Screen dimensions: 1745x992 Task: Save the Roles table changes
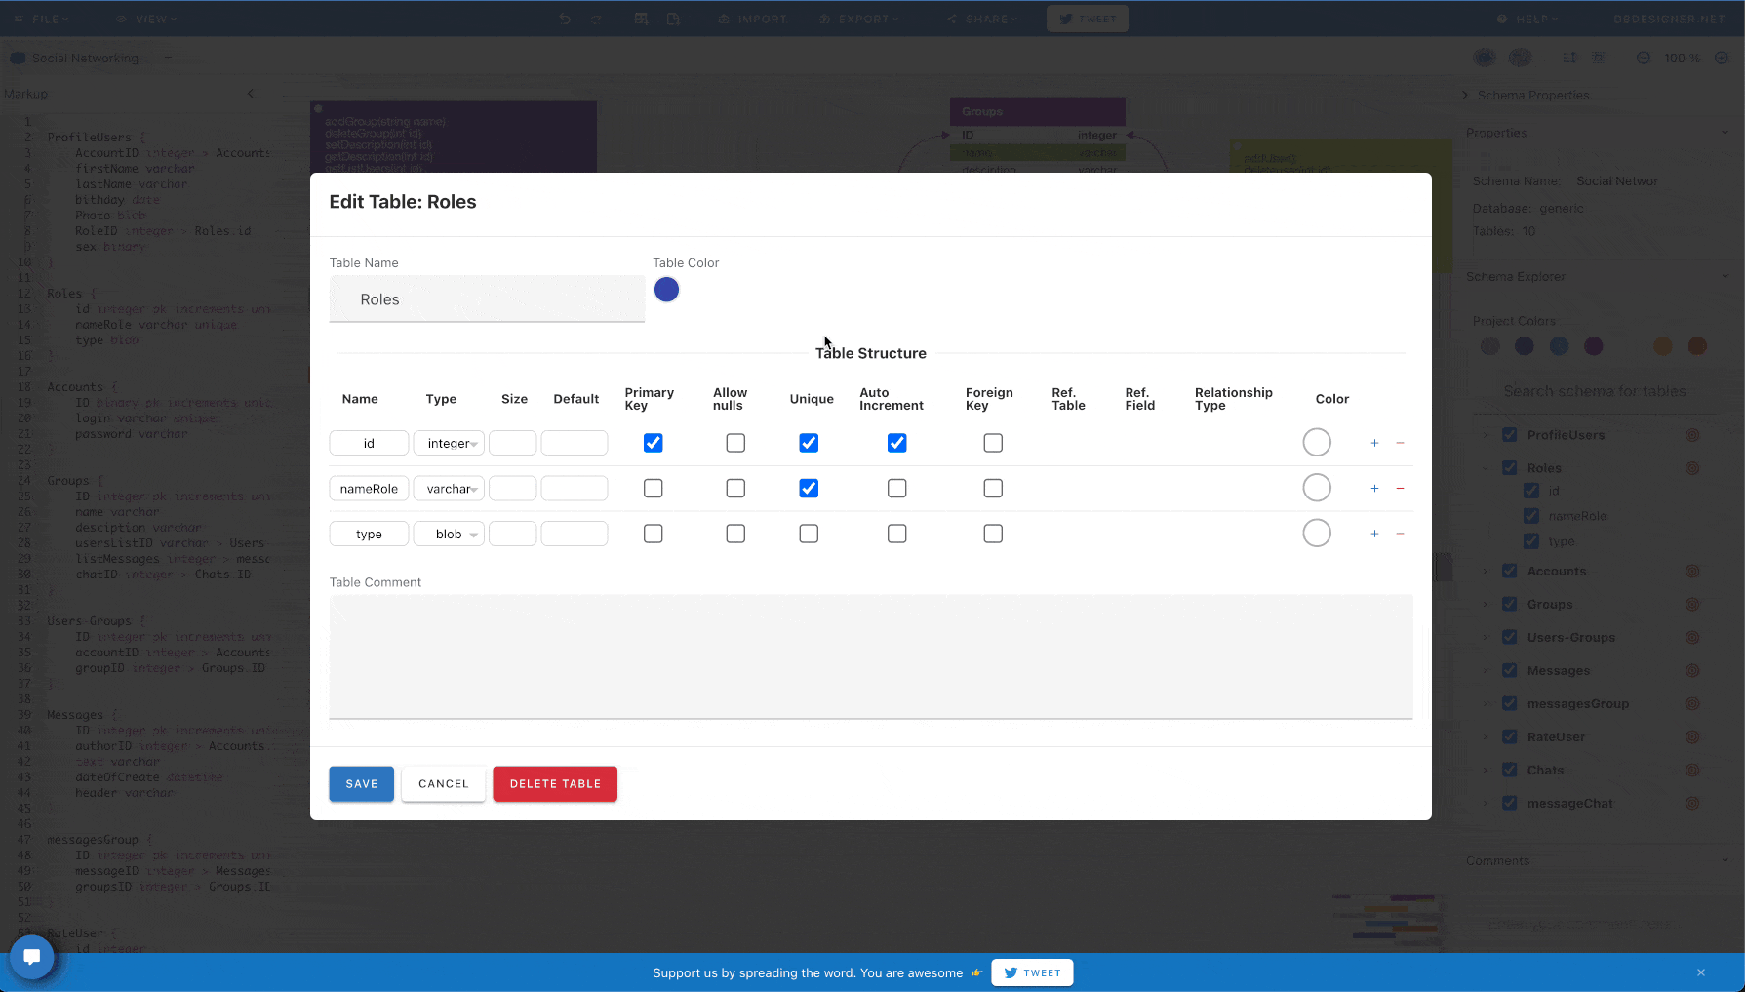pos(361,784)
